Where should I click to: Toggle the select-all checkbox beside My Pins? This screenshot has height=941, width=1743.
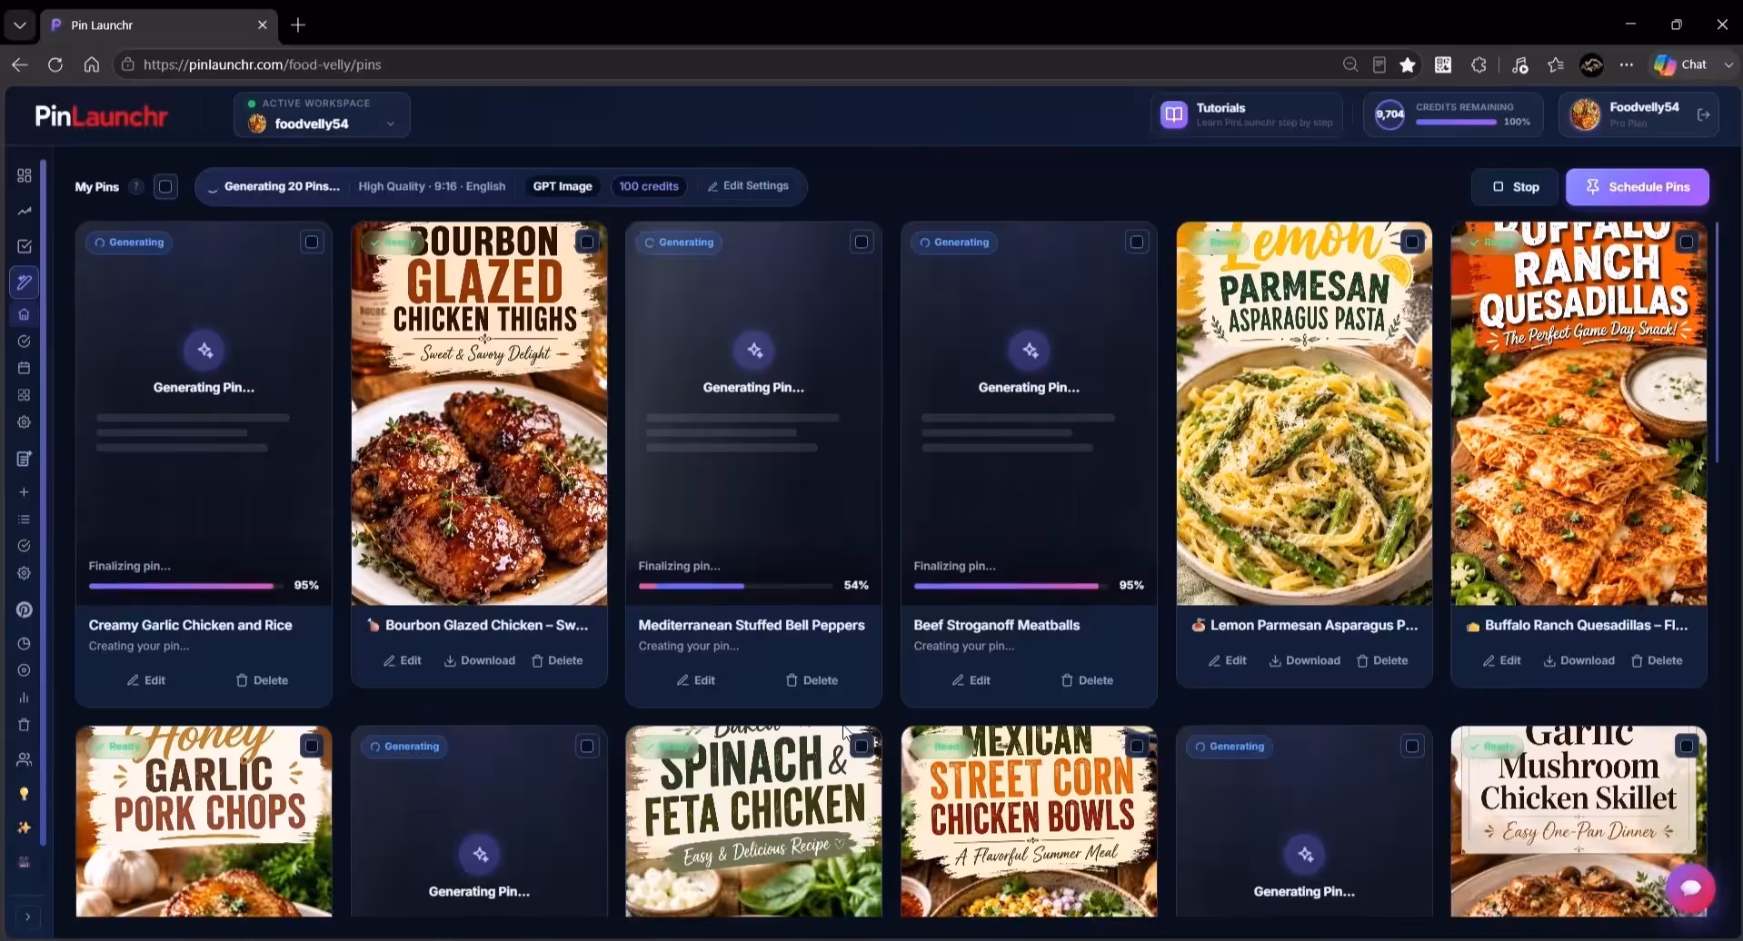165,186
